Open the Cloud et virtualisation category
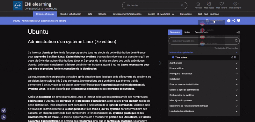This screenshot has width=255, height=122. [71, 14]
